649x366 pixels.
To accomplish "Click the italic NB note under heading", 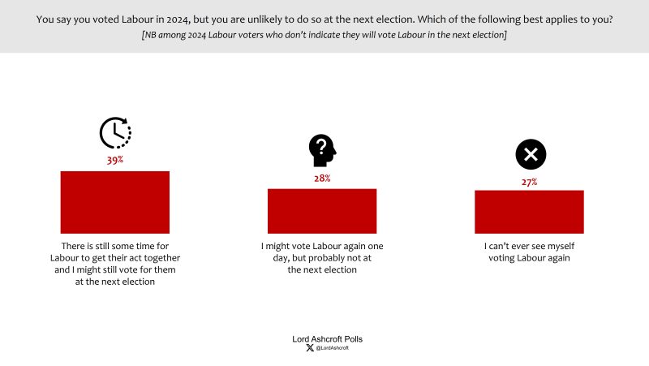I will point(324,35).
